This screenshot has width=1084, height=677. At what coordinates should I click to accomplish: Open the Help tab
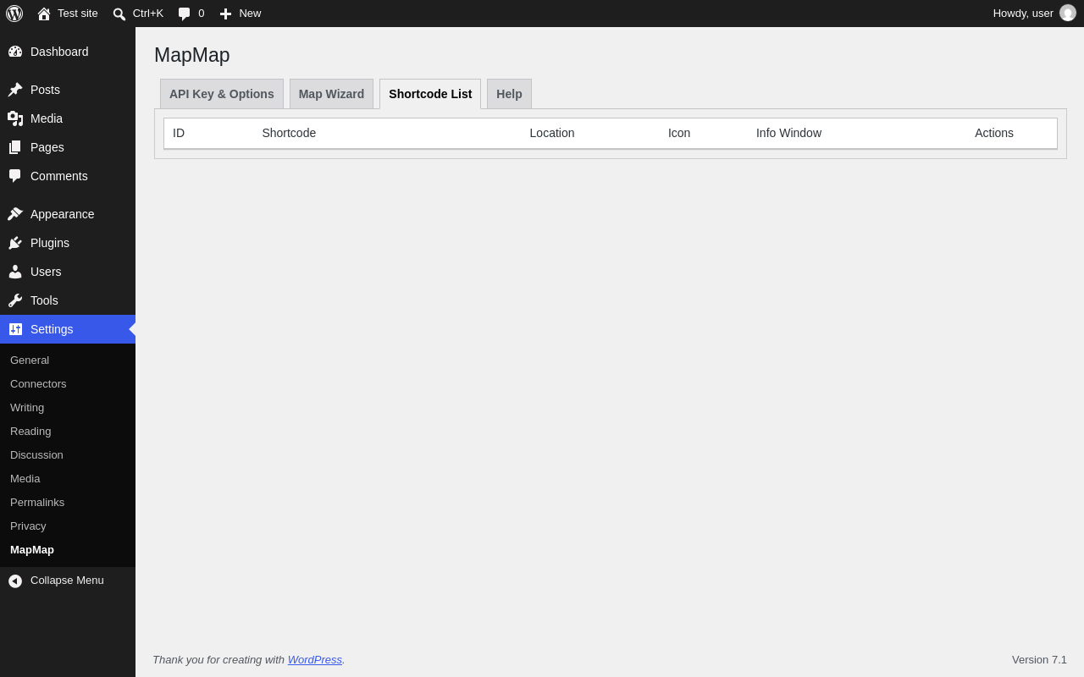[x=509, y=94]
